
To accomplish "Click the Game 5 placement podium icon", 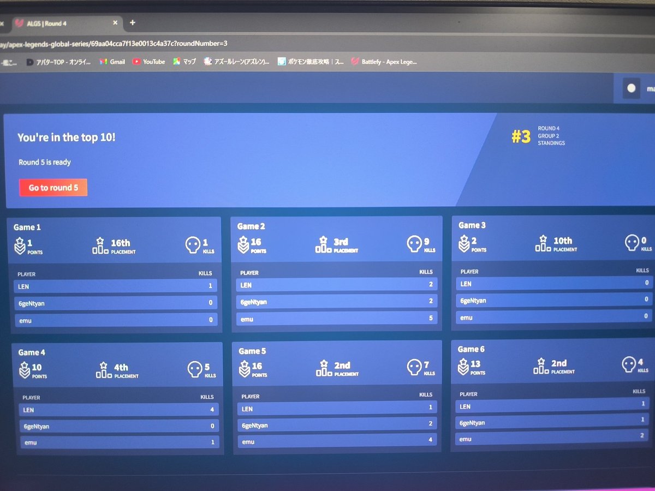I will tap(324, 368).
